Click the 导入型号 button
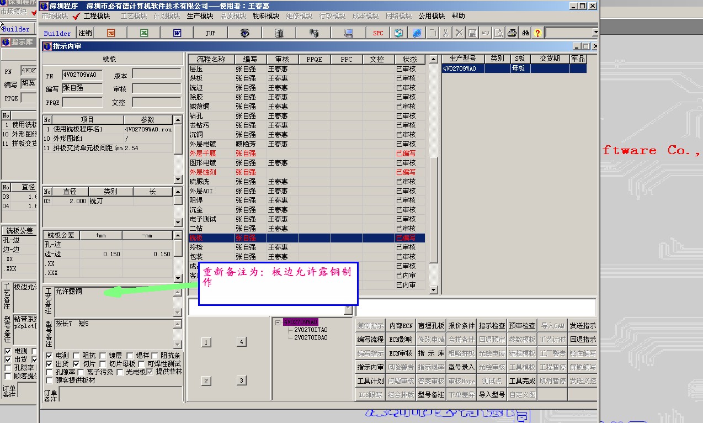The height and width of the screenshot is (423, 703). tap(492, 395)
